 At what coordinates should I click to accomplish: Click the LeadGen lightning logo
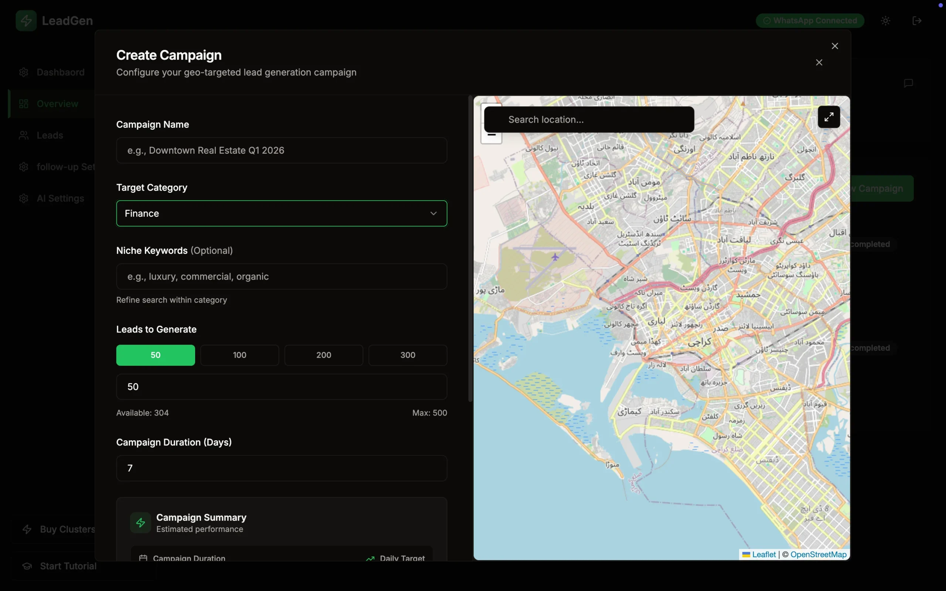26,21
